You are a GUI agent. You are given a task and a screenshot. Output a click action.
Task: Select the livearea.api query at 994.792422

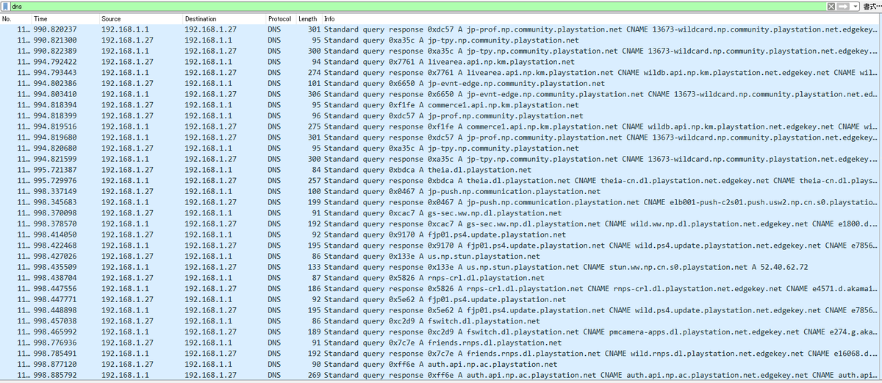click(438, 62)
